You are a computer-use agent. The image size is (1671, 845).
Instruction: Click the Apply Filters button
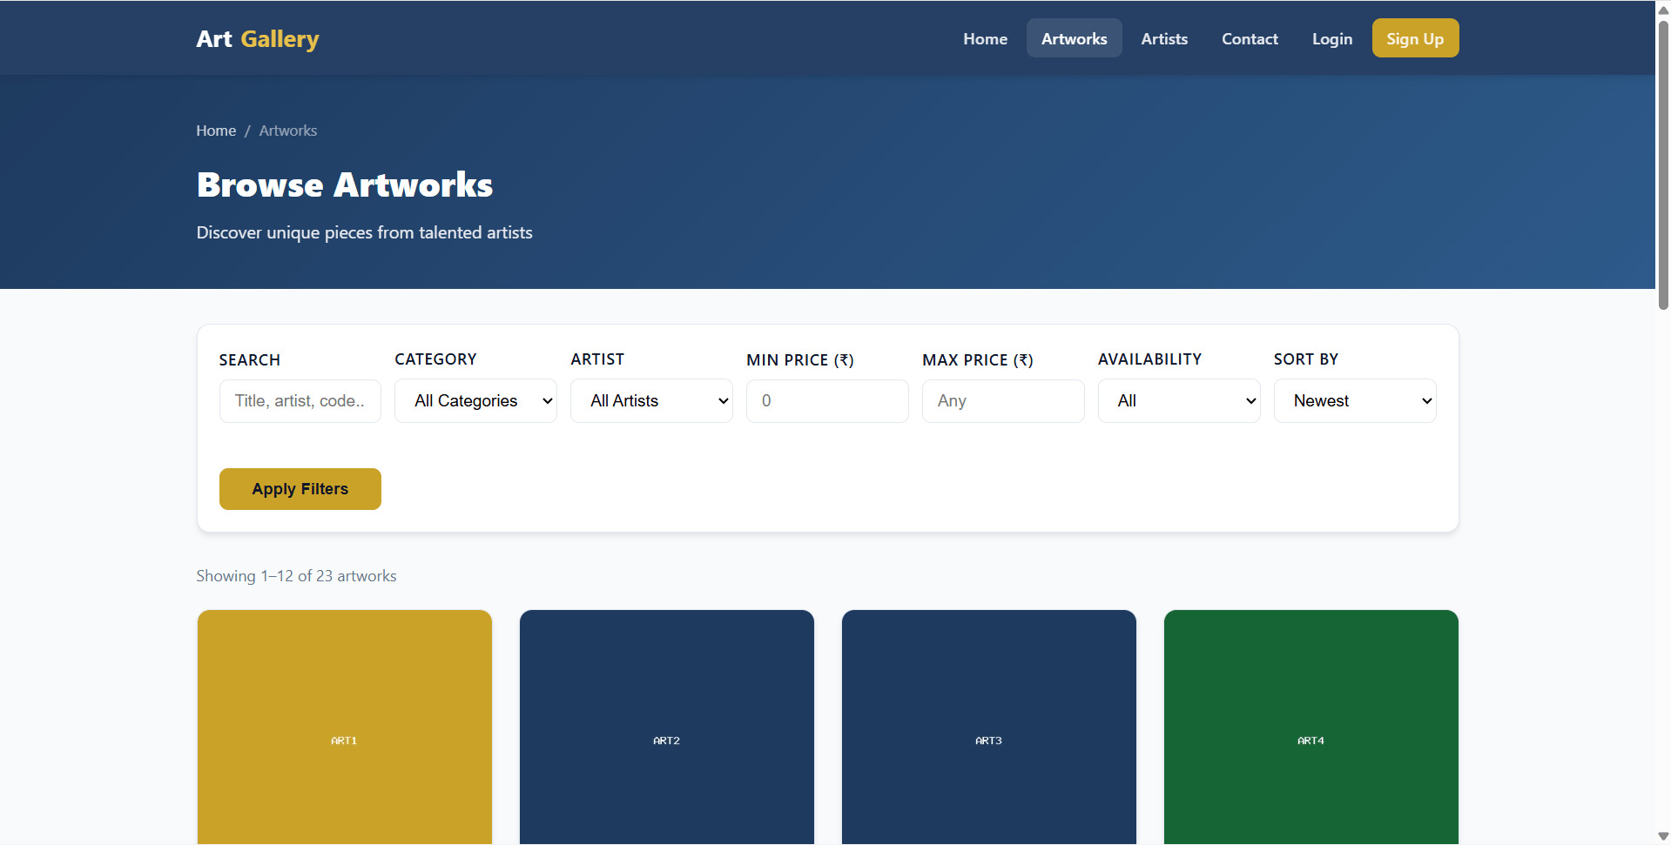tap(300, 489)
